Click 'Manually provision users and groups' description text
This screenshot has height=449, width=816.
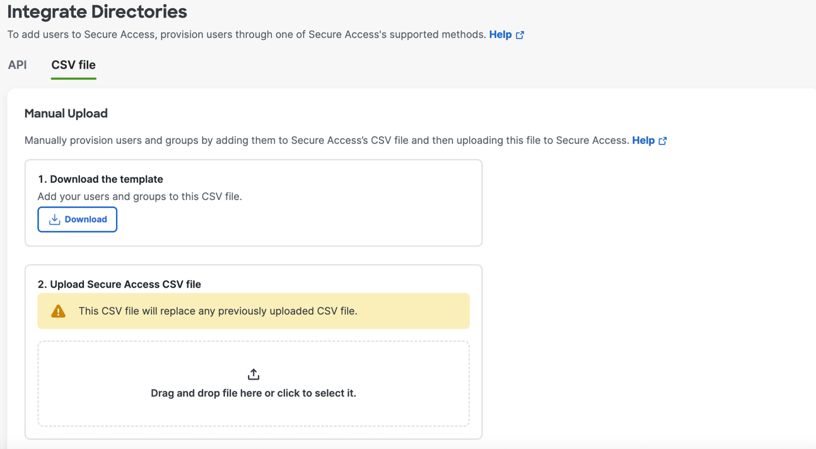[327, 141]
